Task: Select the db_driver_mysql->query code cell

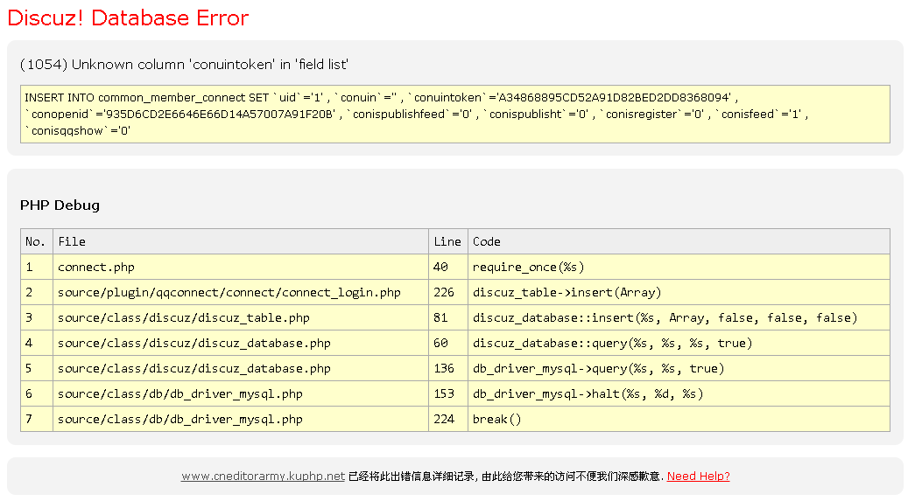Action: click(679, 368)
